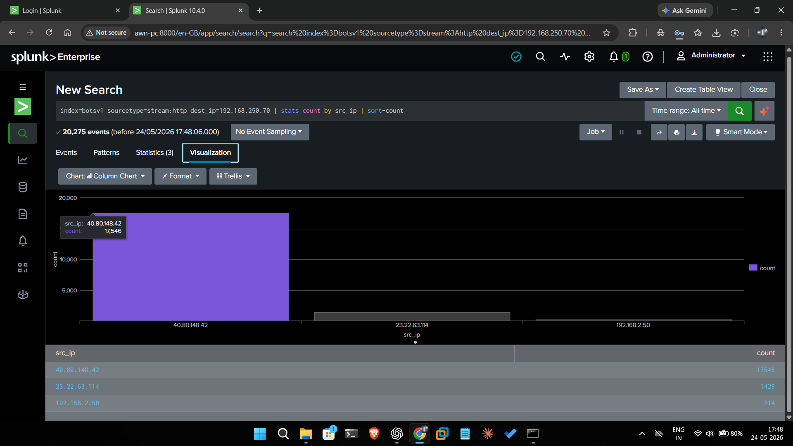
Task: Open the Settings gear in Splunk header
Action: coord(589,57)
